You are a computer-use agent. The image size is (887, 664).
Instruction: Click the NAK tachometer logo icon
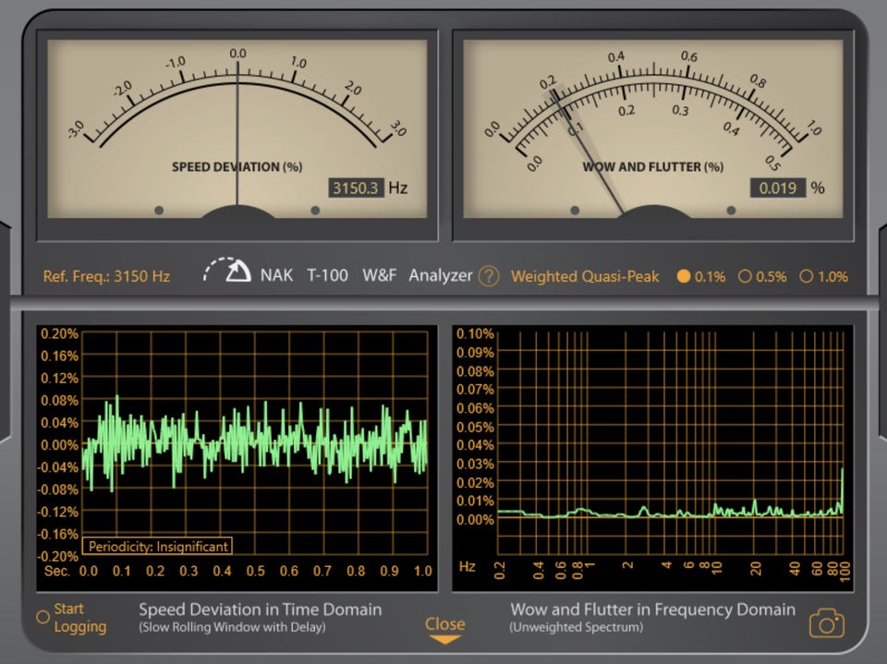(227, 271)
